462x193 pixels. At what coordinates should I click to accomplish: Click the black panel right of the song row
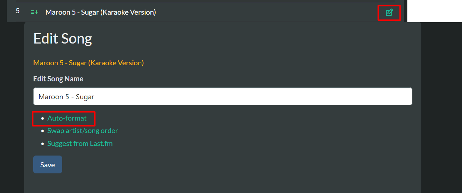[x=434, y=11]
